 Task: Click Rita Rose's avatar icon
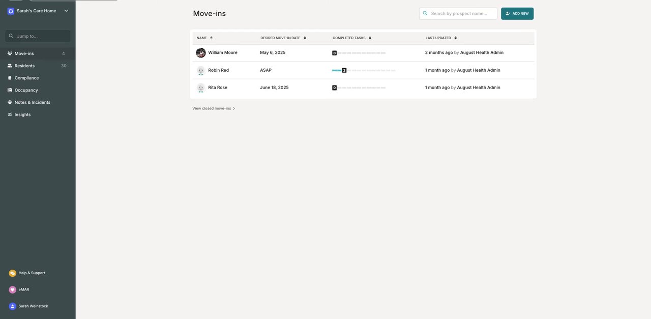[x=201, y=88]
